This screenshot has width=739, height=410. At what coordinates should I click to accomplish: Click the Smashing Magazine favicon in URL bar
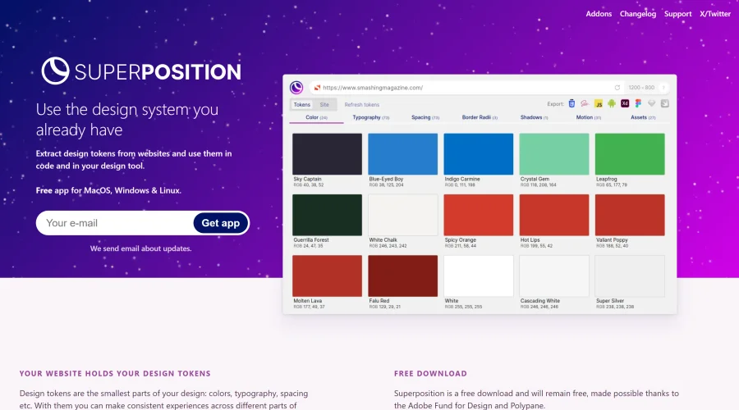pyautogui.click(x=317, y=88)
